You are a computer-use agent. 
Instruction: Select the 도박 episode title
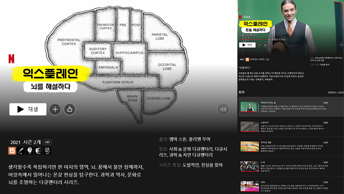pos(263,162)
